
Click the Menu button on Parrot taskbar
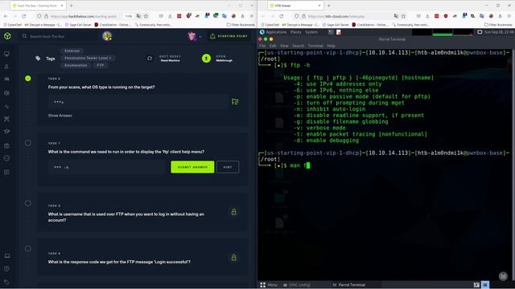[x=269, y=285]
